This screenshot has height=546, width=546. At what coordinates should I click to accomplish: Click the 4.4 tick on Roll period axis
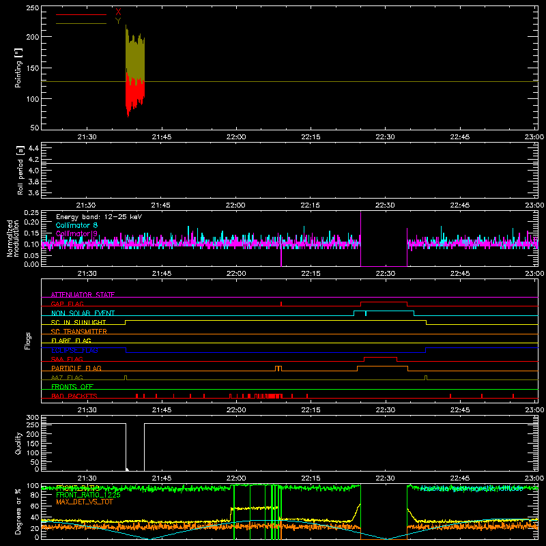(x=33, y=148)
